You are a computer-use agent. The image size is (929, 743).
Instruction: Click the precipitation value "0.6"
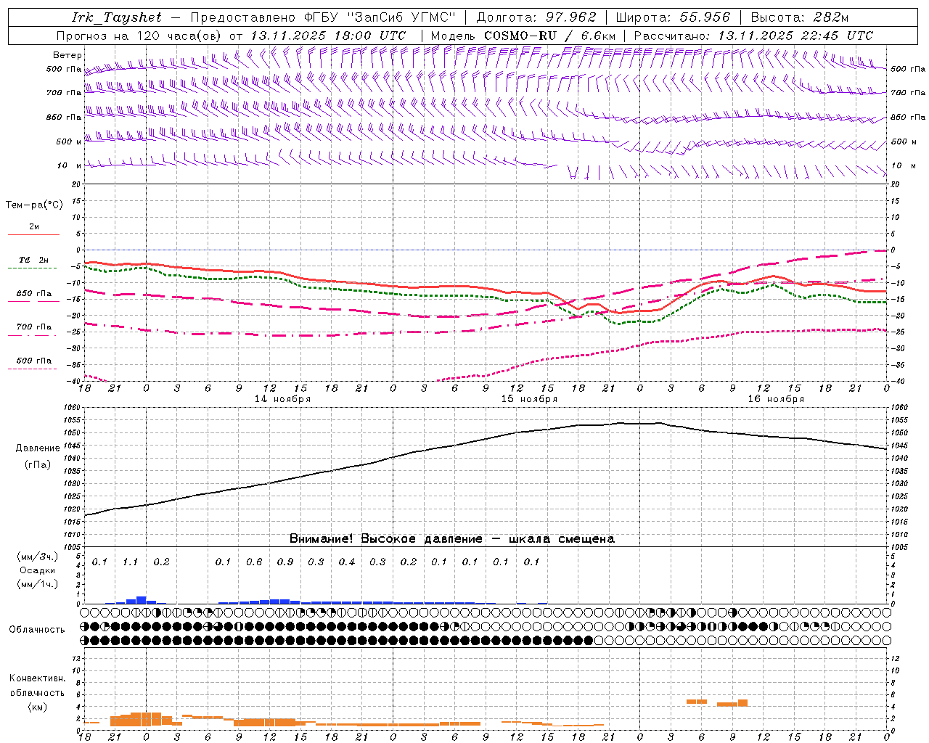click(x=254, y=562)
